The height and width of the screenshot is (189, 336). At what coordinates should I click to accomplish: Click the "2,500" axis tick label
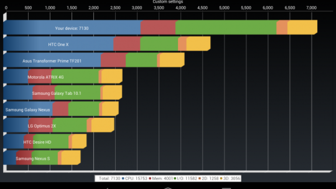click(115, 8)
